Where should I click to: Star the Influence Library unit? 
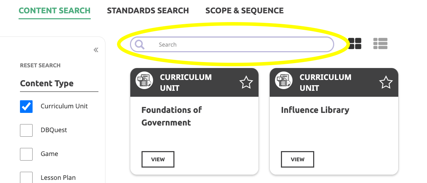point(386,83)
